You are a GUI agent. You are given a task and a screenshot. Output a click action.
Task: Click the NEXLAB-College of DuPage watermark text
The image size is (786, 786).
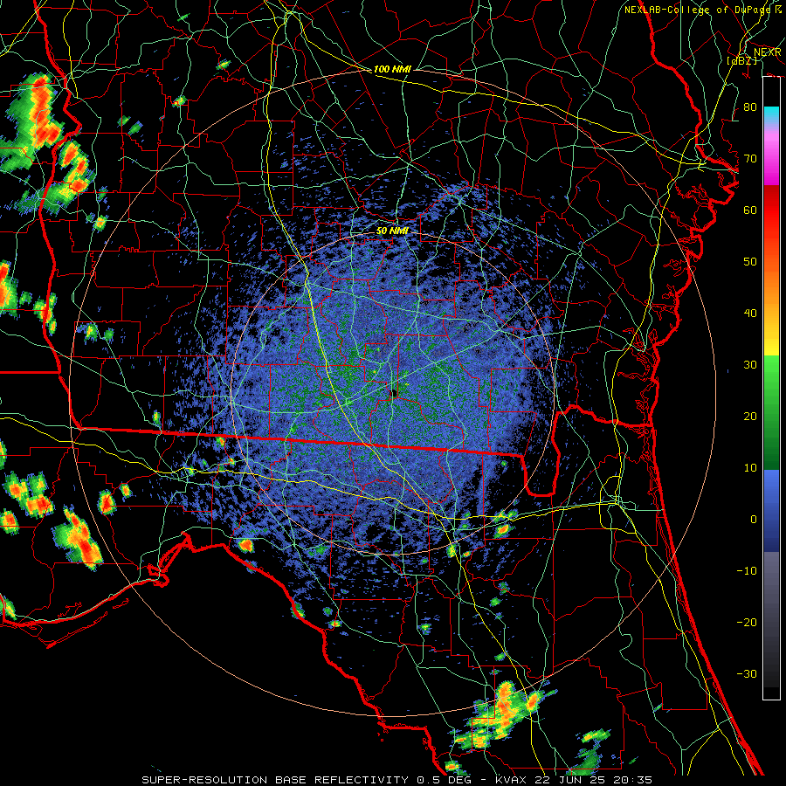coord(702,10)
